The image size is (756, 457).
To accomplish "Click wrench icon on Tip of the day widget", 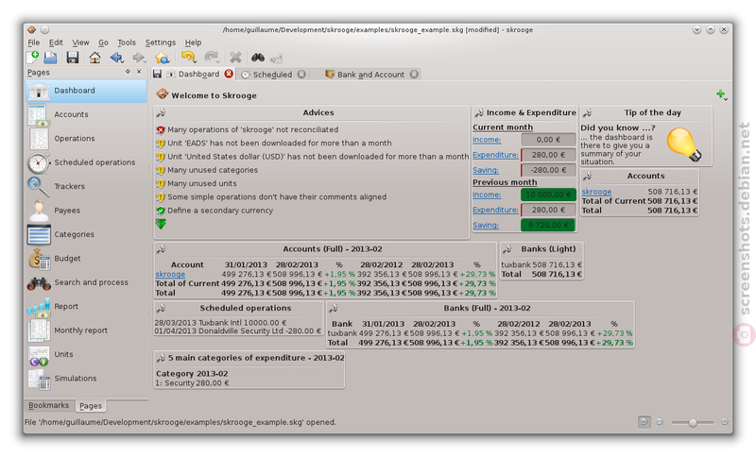I will (587, 112).
